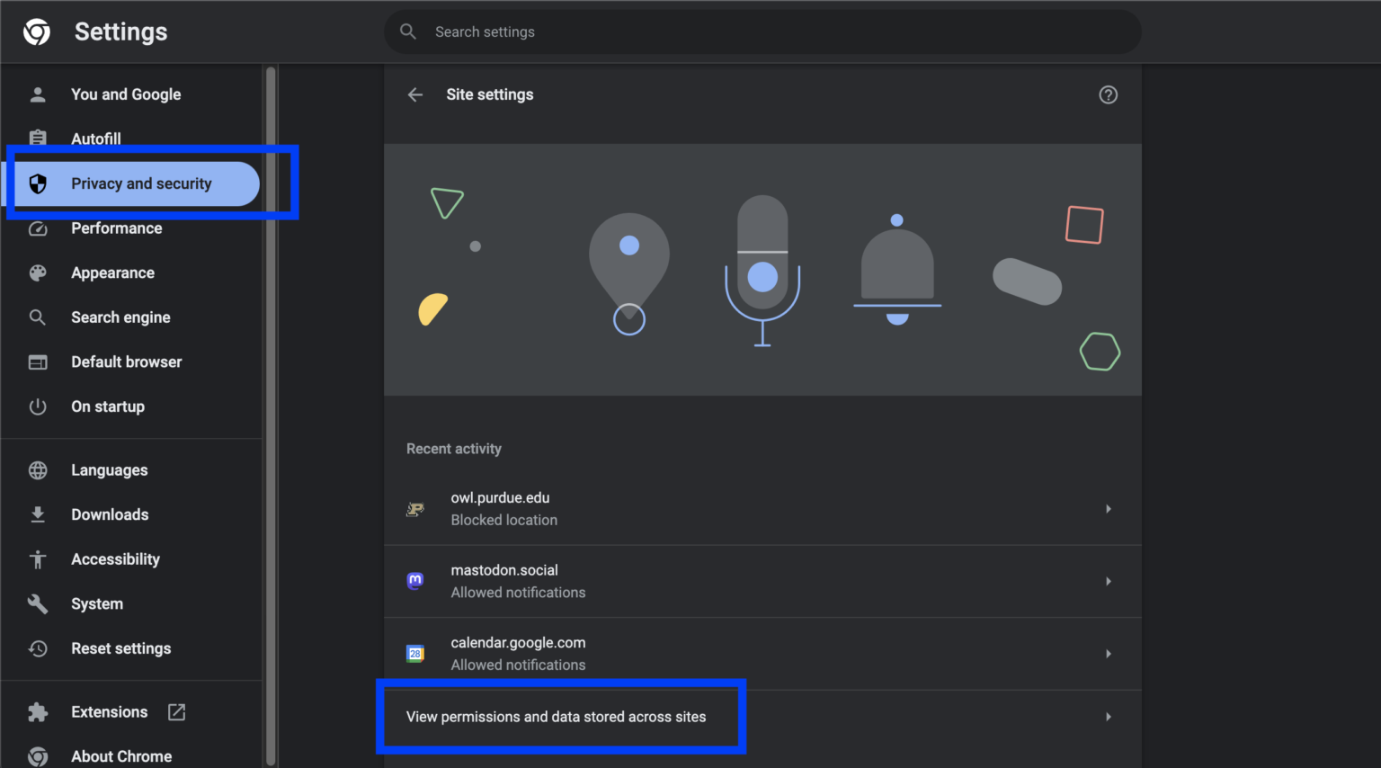Viewport: 1381px width, 768px height.
Task: Open the Appearance section
Action: pyautogui.click(x=131, y=272)
